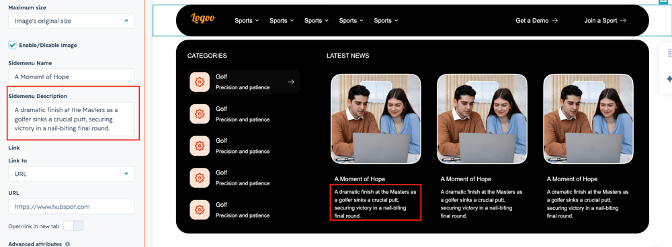Open the third Sports navigation item
The width and height of the screenshot is (672, 247).
click(317, 21)
